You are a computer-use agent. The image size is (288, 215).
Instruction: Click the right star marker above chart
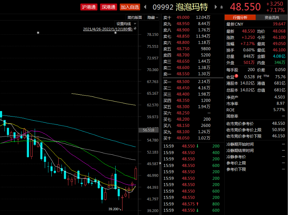[116, 33]
